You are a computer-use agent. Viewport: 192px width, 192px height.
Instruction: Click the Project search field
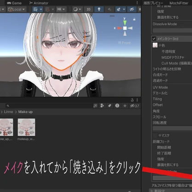click(x=49, y=106)
